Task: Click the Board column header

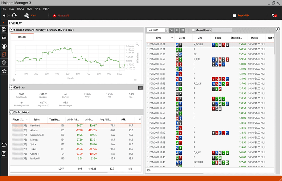Action: (218, 38)
